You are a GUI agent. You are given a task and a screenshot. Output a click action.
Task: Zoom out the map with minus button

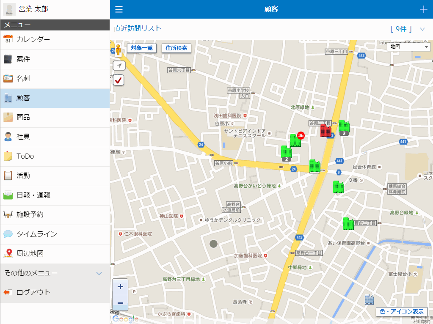point(120,303)
